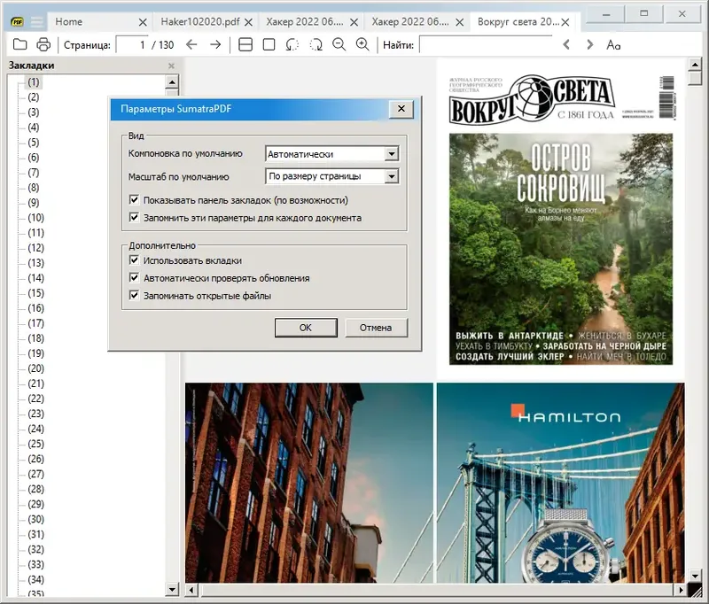Click horizontal scrollbar right arrow
The height and width of the screenshot is (604, 709).
click(x=681, y=590)
